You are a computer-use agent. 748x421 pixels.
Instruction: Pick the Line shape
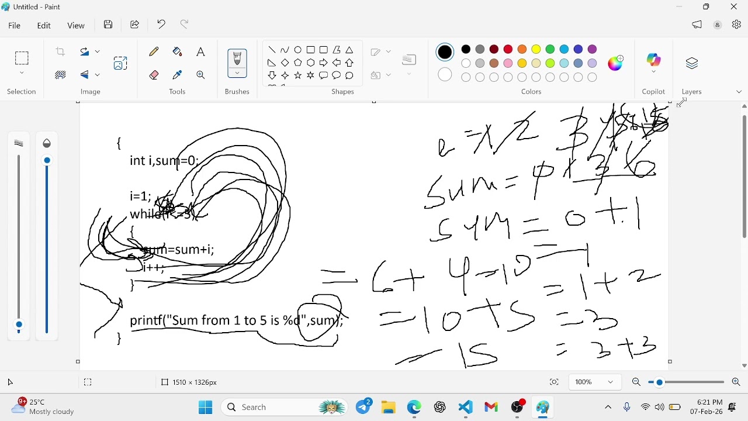[x=272, y=50]
